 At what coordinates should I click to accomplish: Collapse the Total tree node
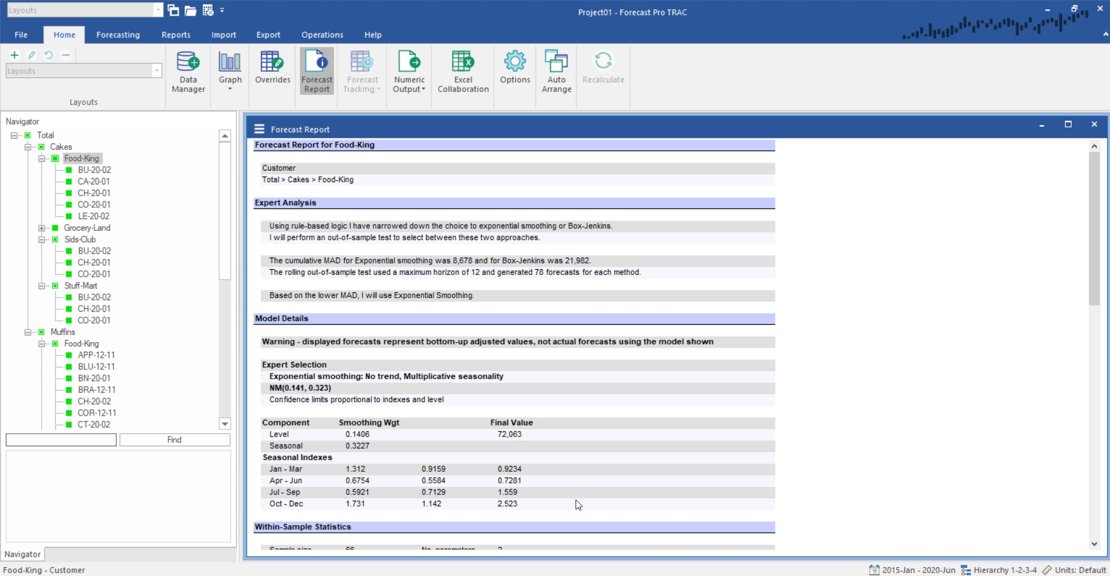[x=14, y=135]
